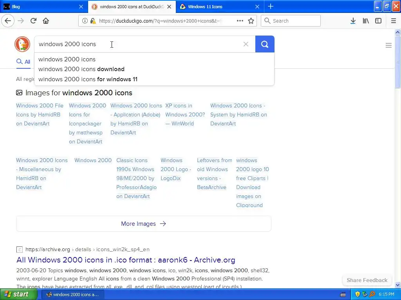Click the DuckDuckGo duck logo
This screenshot has height=300, width=401.
[x=22, y=44]
